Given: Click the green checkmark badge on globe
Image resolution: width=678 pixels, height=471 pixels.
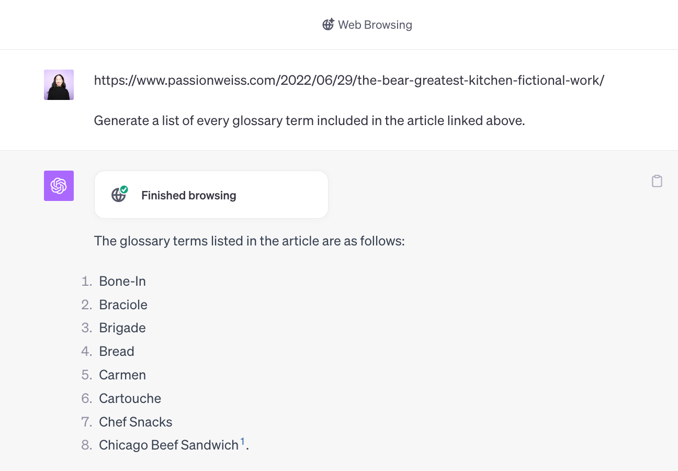Looking at the screenshot, I should click(124, 189).
